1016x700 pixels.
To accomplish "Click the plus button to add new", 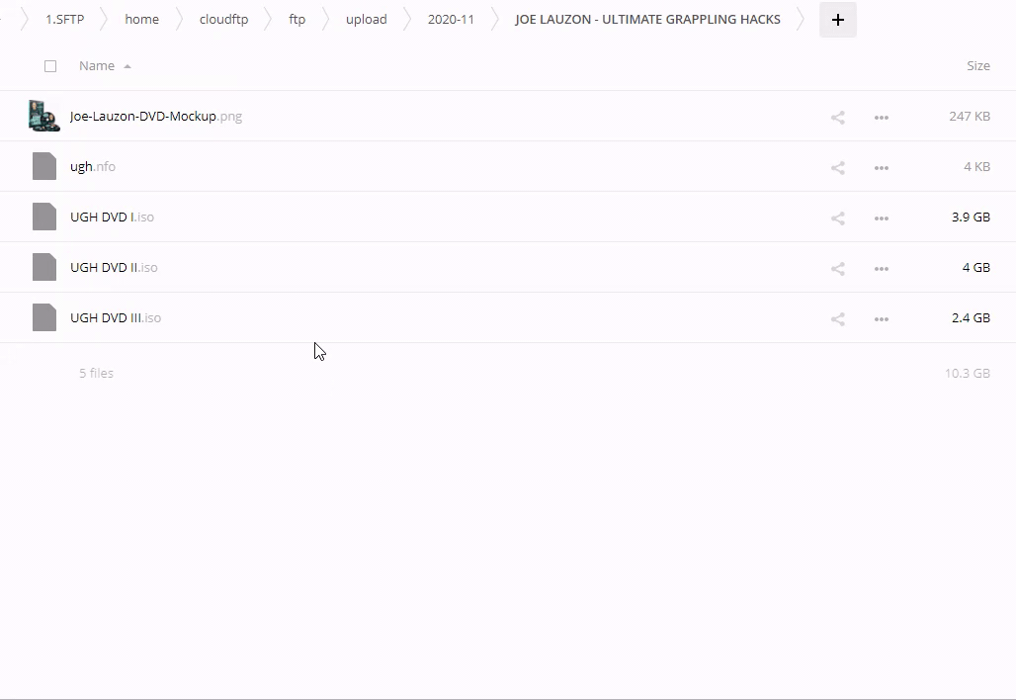I will point(837,20).
